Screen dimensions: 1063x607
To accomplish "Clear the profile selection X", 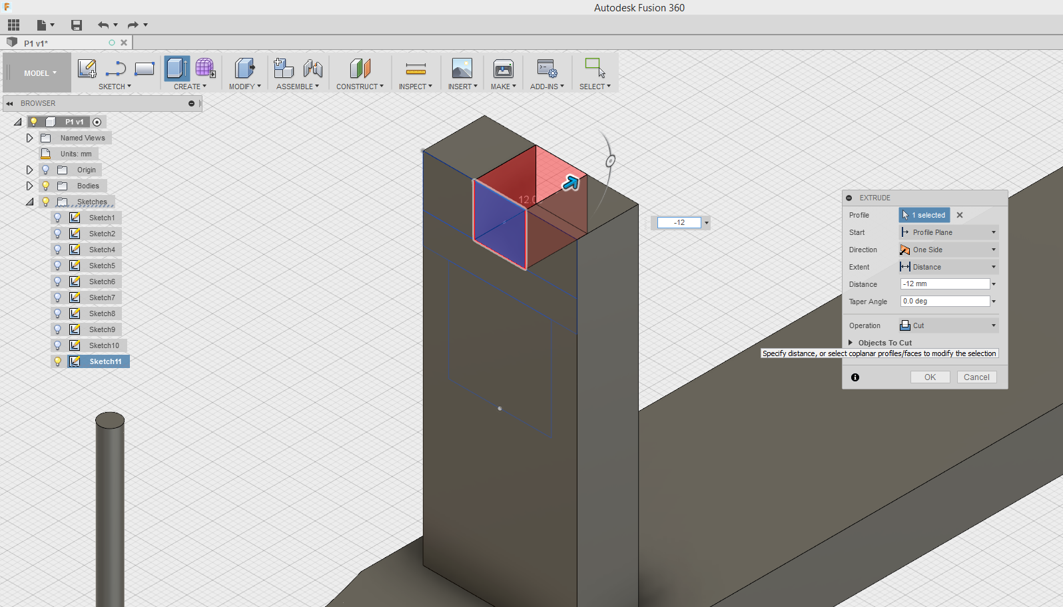I will pyautogui.click(x=960, y=215).
